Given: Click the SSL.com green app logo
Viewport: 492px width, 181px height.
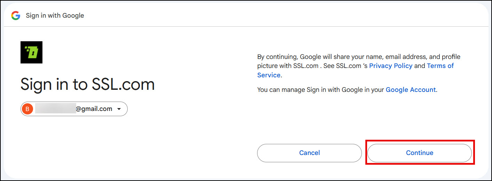Looking at the screenshot, I should (31, 52).
